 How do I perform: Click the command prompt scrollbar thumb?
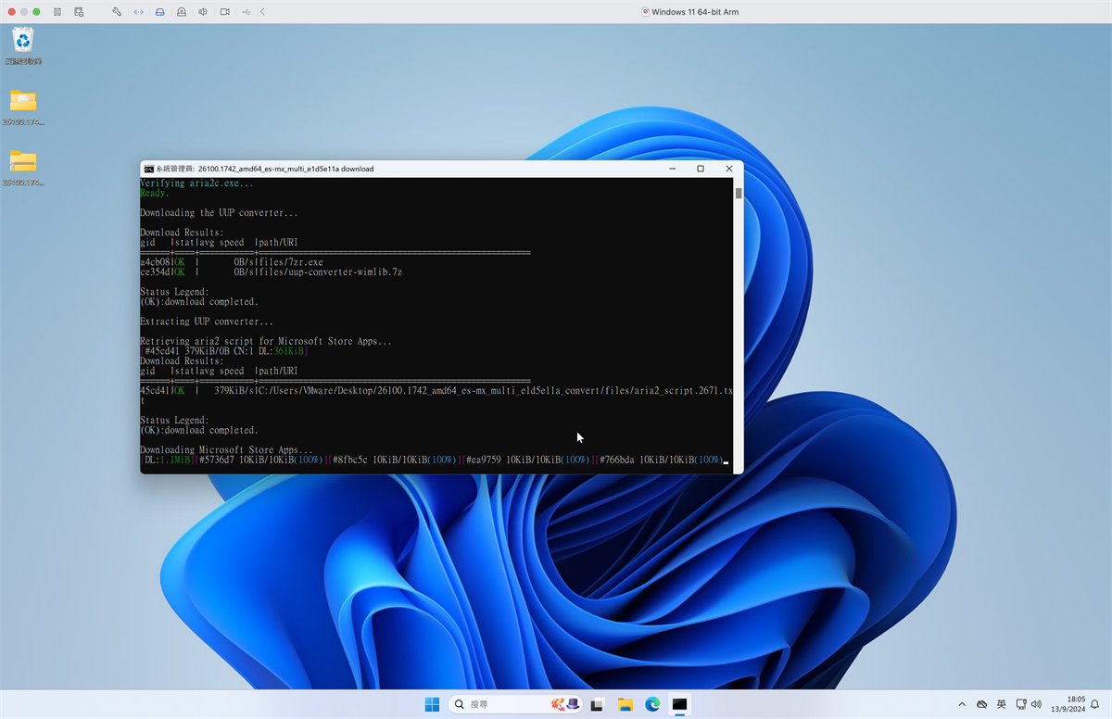point(739,194)
